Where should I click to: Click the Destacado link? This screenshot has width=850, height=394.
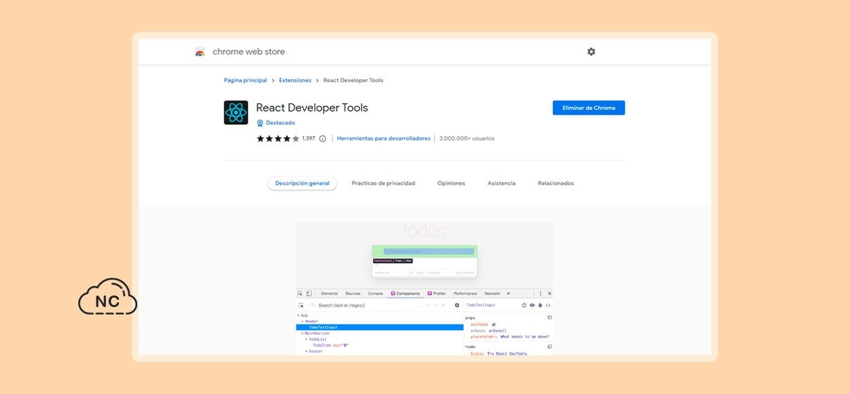click(x=280, y=123)
